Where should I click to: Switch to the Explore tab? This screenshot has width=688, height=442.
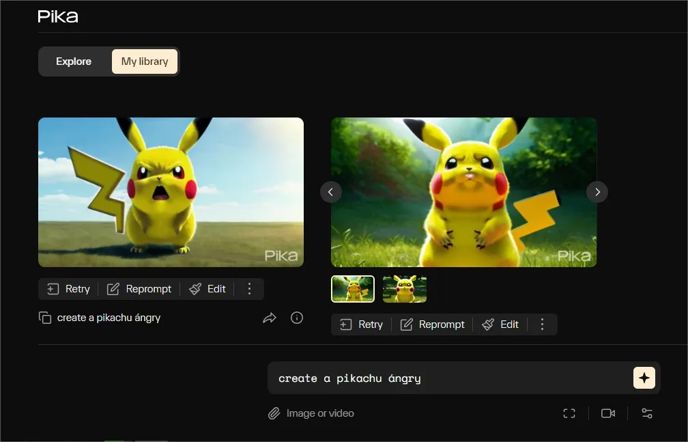74,61
